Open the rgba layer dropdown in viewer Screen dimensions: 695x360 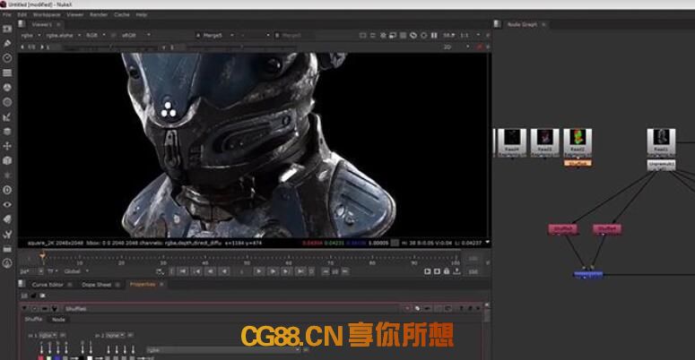[31, 35]
